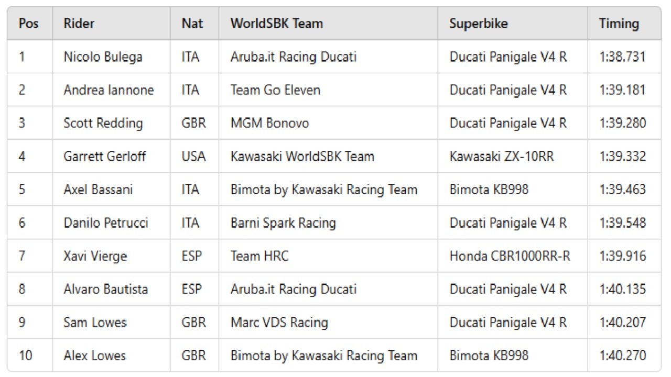Click the Barni Spark Racing cell

283,223
